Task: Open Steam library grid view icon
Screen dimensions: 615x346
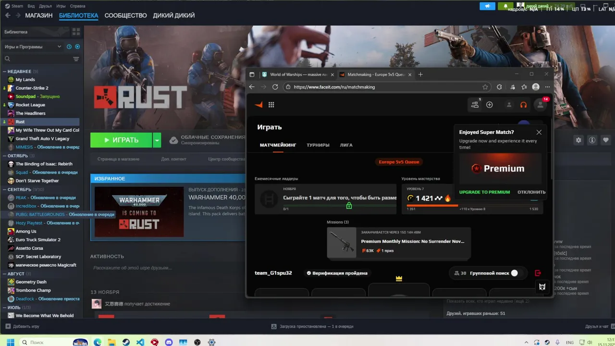Action: click(76, 32)
